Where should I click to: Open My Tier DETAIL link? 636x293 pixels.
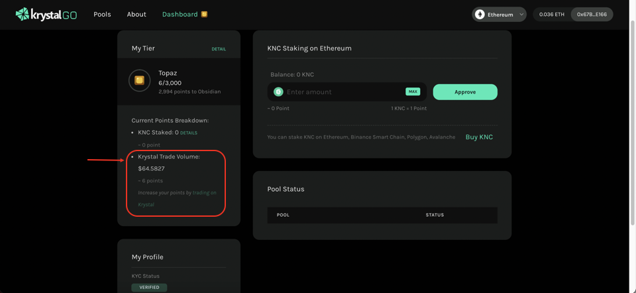pyautogui.click(x=219, y=49)
